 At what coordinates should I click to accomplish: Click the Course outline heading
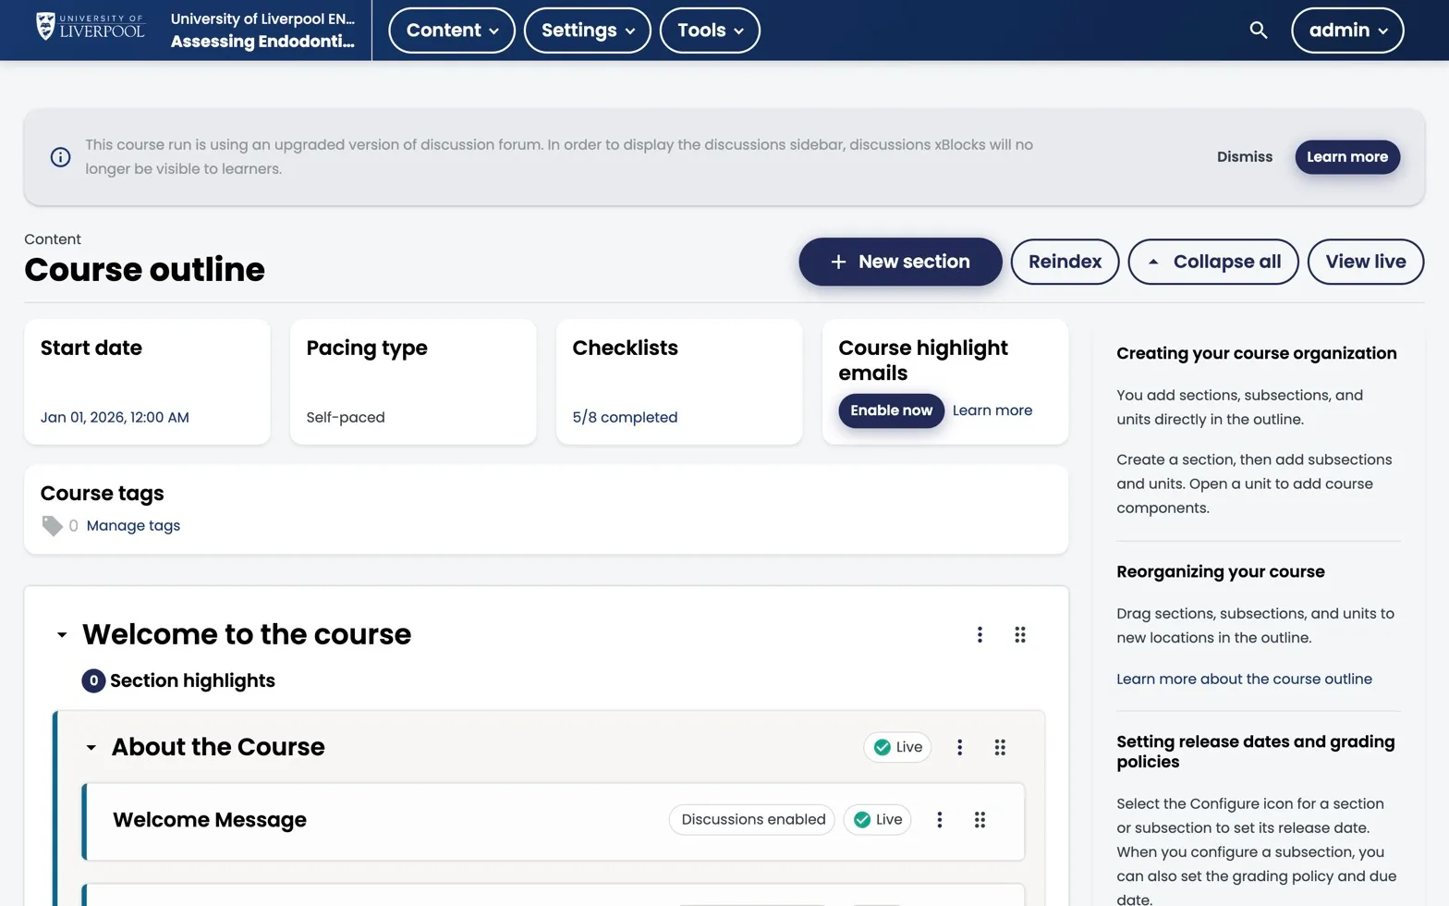(x=144, y=269)
